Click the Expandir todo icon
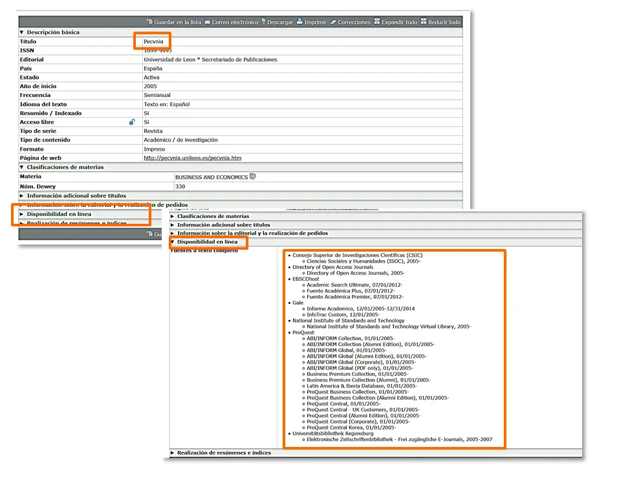 point(377,22)
